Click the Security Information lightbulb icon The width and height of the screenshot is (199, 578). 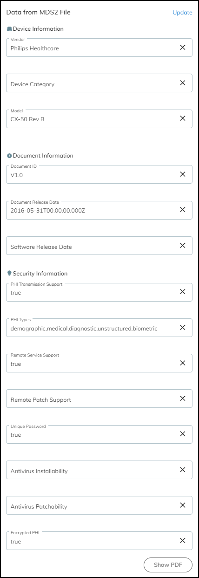pyautogui.click(x=9, y=273)
